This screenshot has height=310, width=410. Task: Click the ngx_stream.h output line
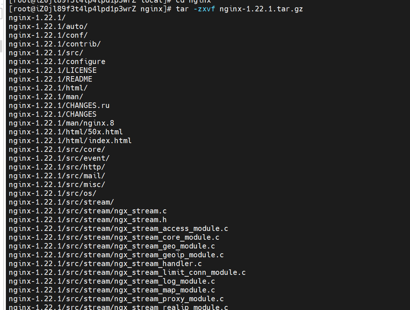pyautogui.click(x=88, y=220)
